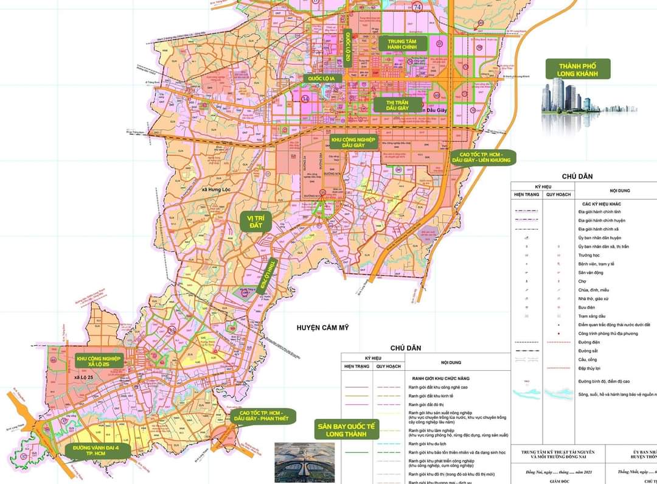Click the 'TỈNH LỘ 769' diagonal label
The width and height of the screenshot is (657, 484).
[266, 278]
